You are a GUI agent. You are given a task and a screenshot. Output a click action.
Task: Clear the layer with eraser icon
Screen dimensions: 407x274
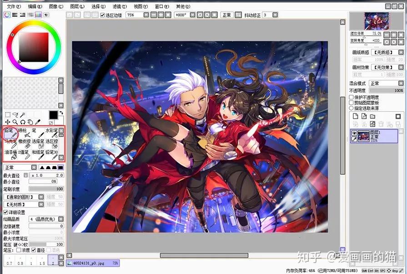click(372, 124)
